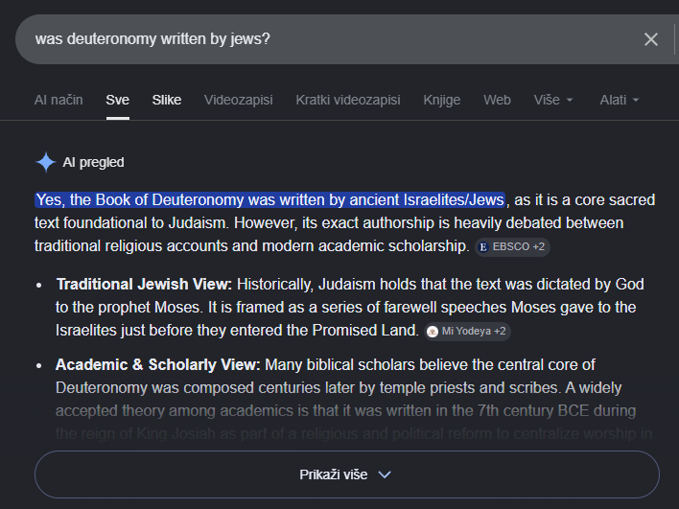Open the Videozapisi tab
The width and height of the screenshot is (679, 509).
pos(239,100)
